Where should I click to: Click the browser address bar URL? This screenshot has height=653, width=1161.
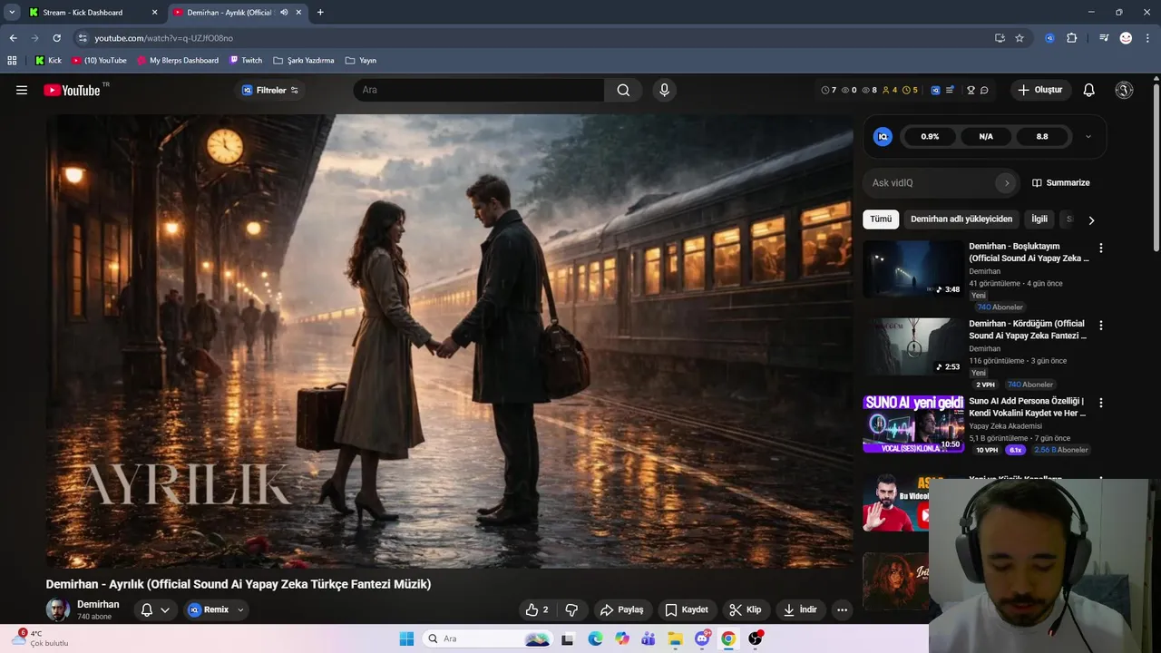coord(164,38)
